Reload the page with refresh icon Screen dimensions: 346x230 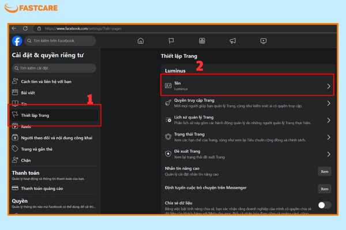coord(25,29)
